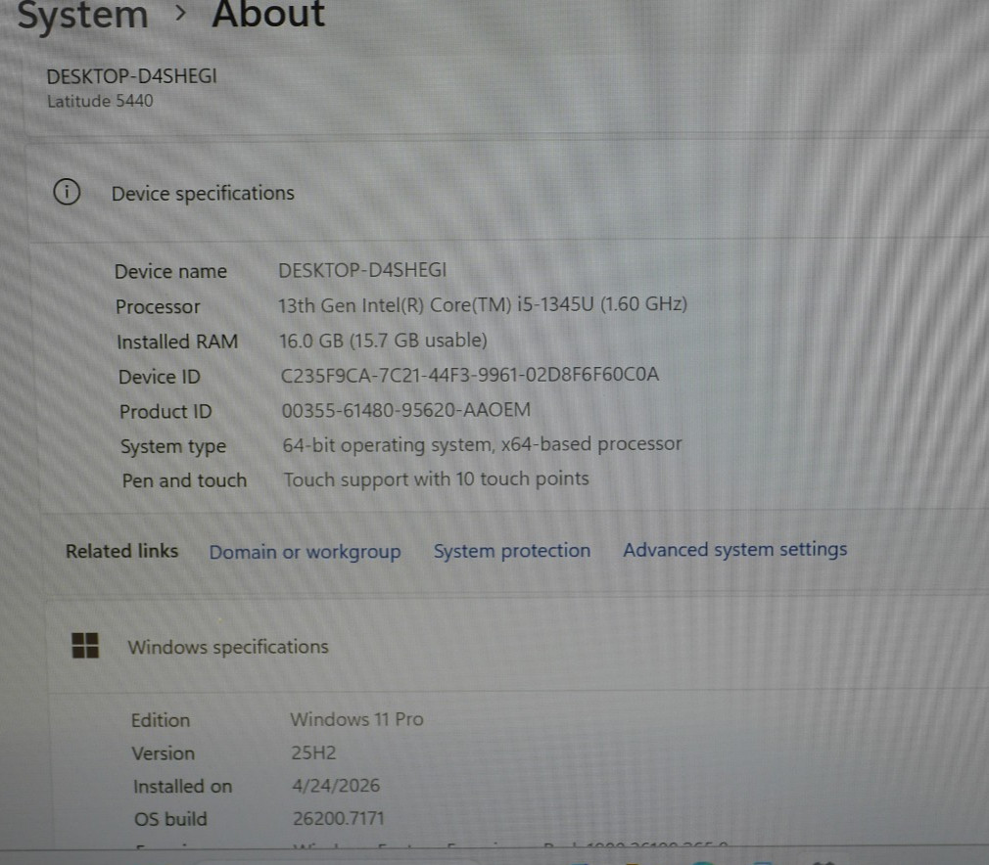Select the 25H2 version value
This screenshot has height=865, width=989.
coord(313,752)
